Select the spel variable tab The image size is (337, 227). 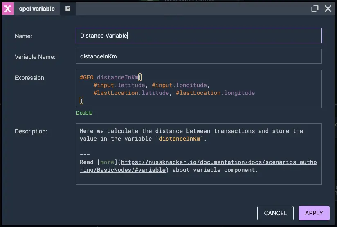coord(37,9)
